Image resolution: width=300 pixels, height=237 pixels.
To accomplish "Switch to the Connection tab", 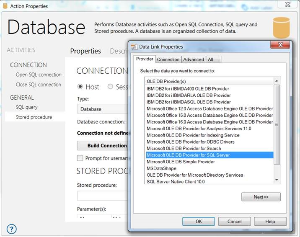I will pos(168,59).
